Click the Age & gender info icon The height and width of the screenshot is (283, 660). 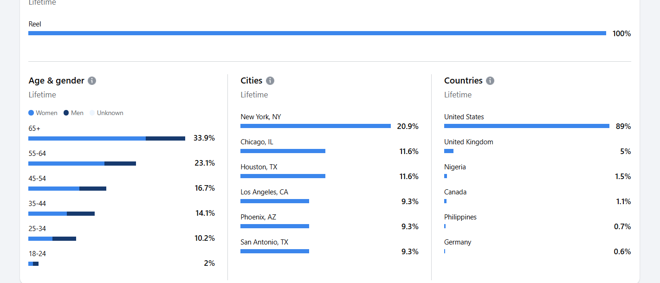pos(92,81)
